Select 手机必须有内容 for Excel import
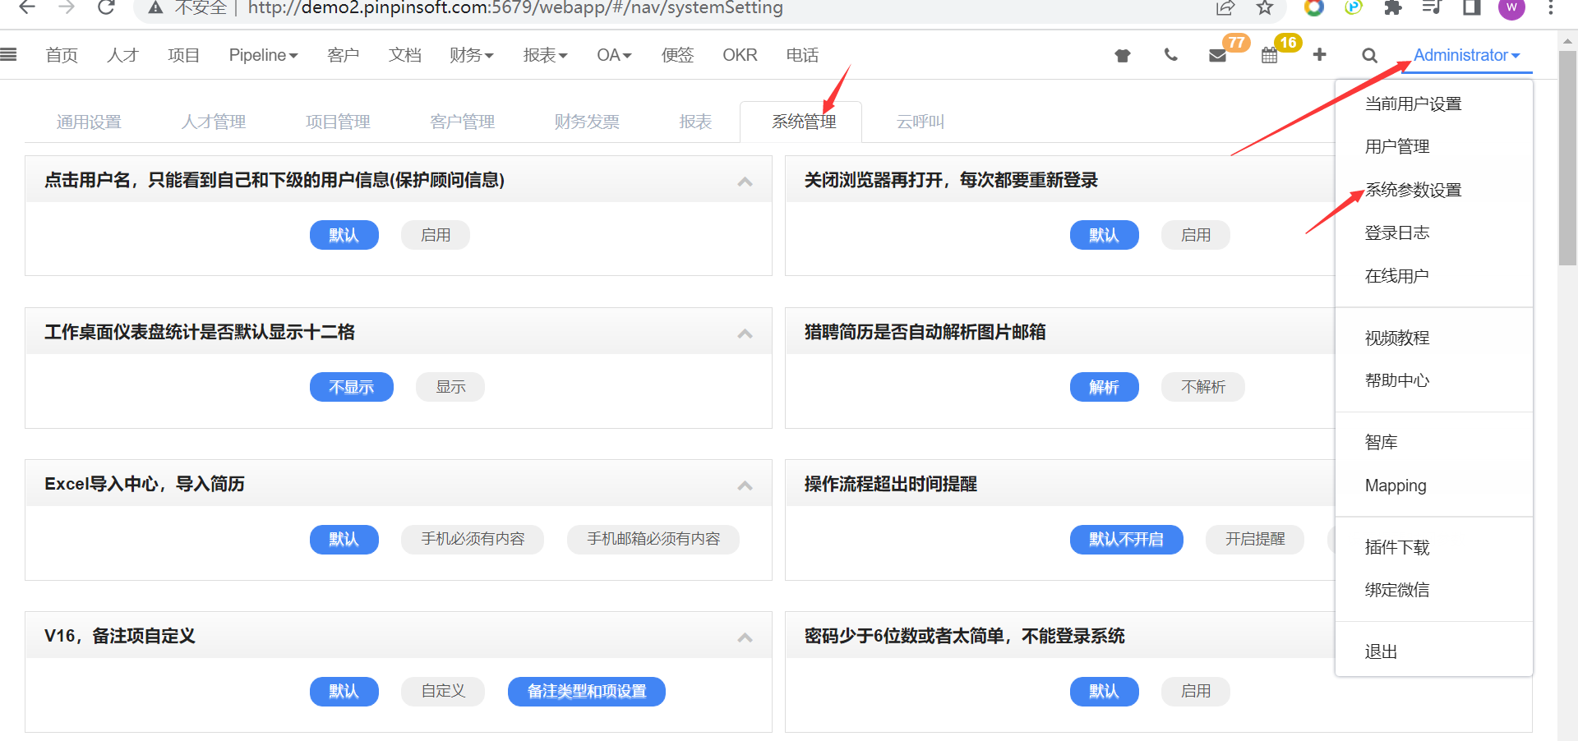 tap(473, 539)
